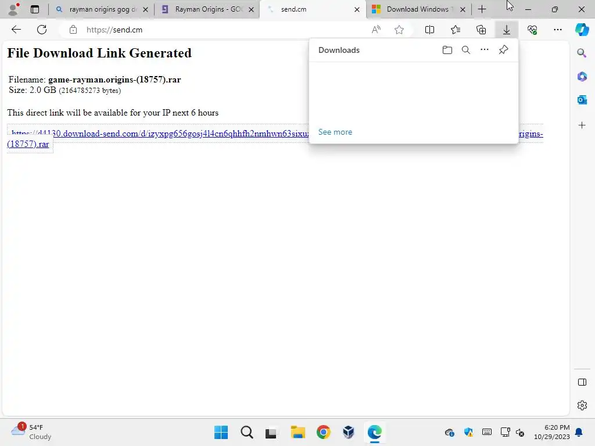Open Microsoft 365 sidebar app
This screenshot has width=595, height=446.
[582, 77]
